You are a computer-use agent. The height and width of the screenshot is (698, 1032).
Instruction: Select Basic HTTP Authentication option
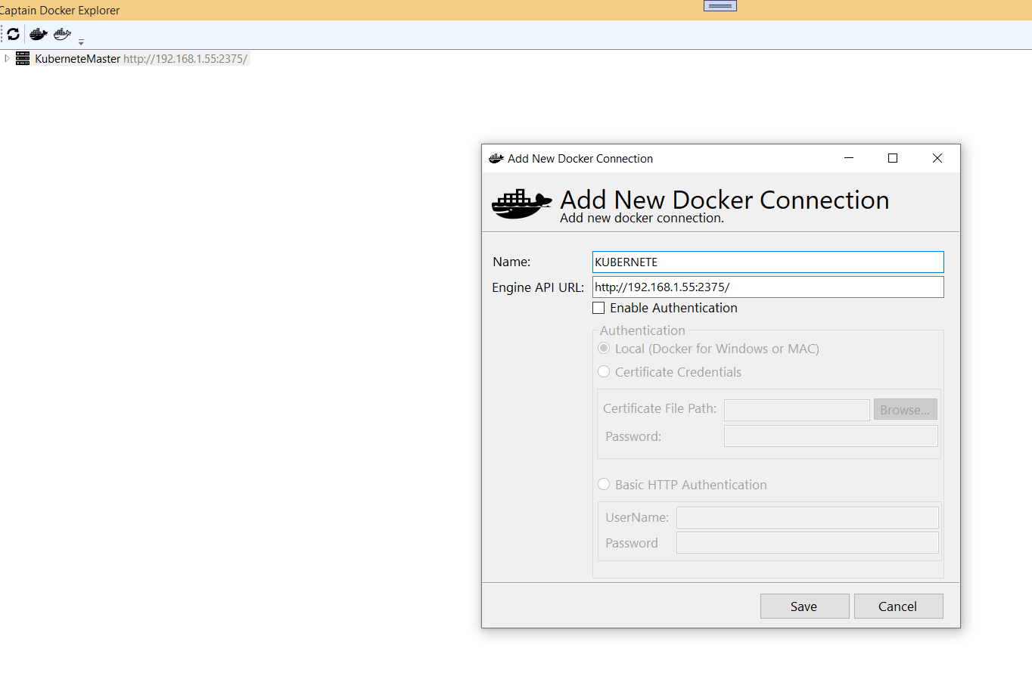coord(604,484)
